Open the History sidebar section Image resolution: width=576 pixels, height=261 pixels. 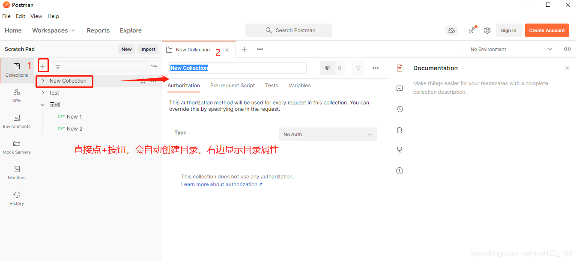(17, 199)
